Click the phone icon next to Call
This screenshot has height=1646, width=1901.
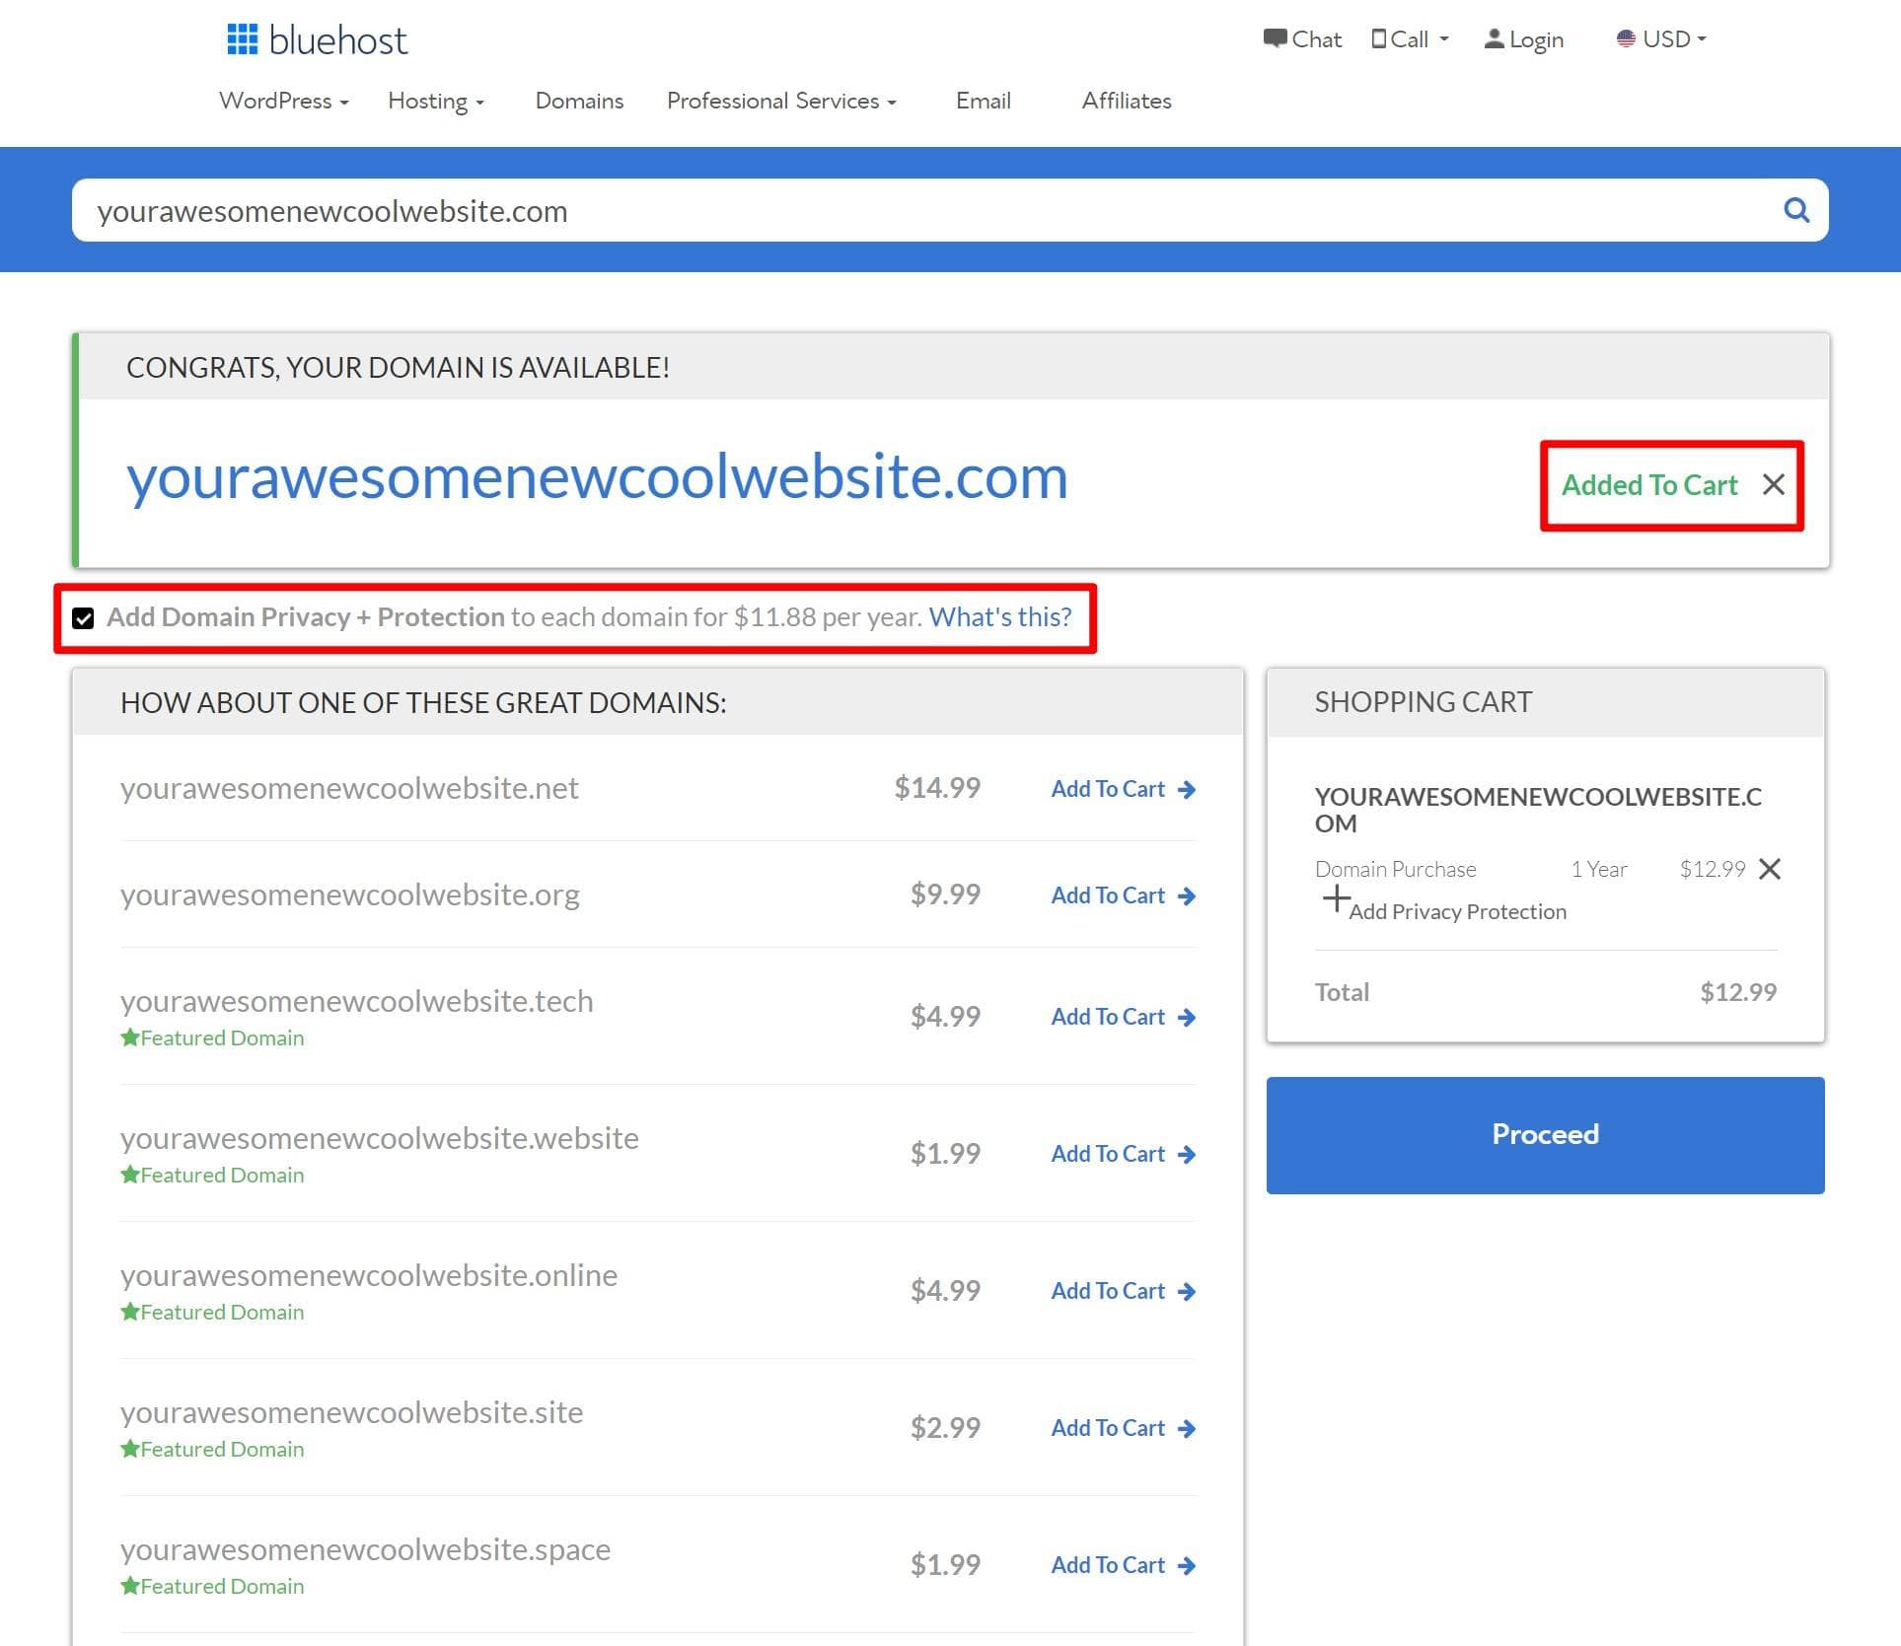pos(1379,38)
